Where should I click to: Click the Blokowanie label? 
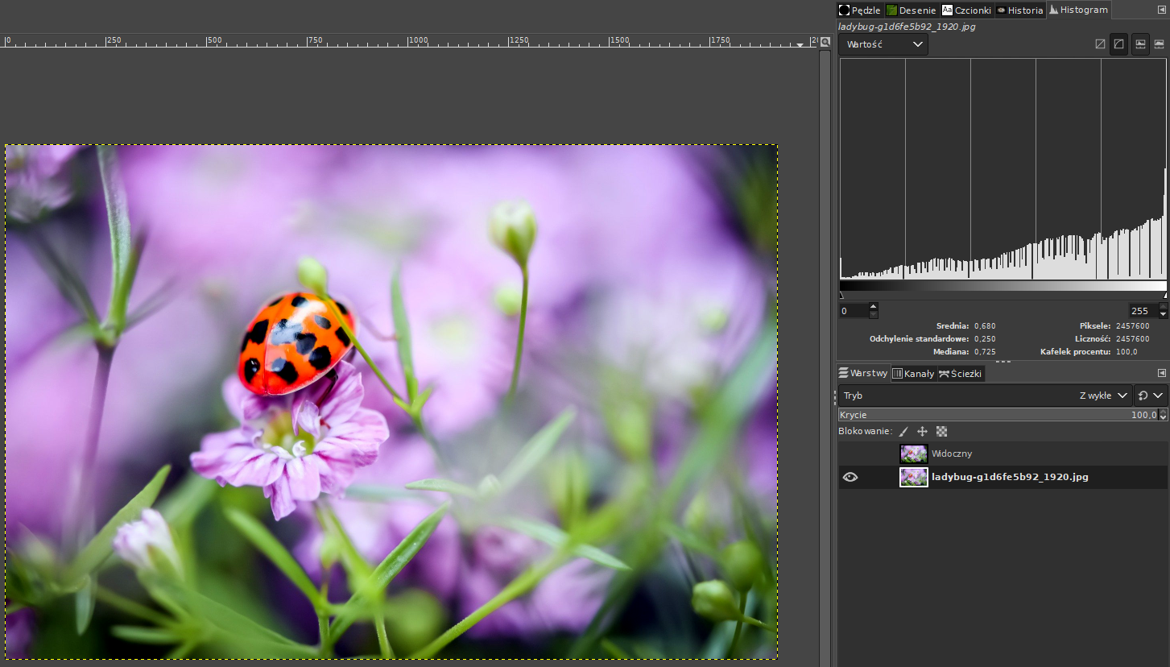pyautogui.click(x=865, y=432)
